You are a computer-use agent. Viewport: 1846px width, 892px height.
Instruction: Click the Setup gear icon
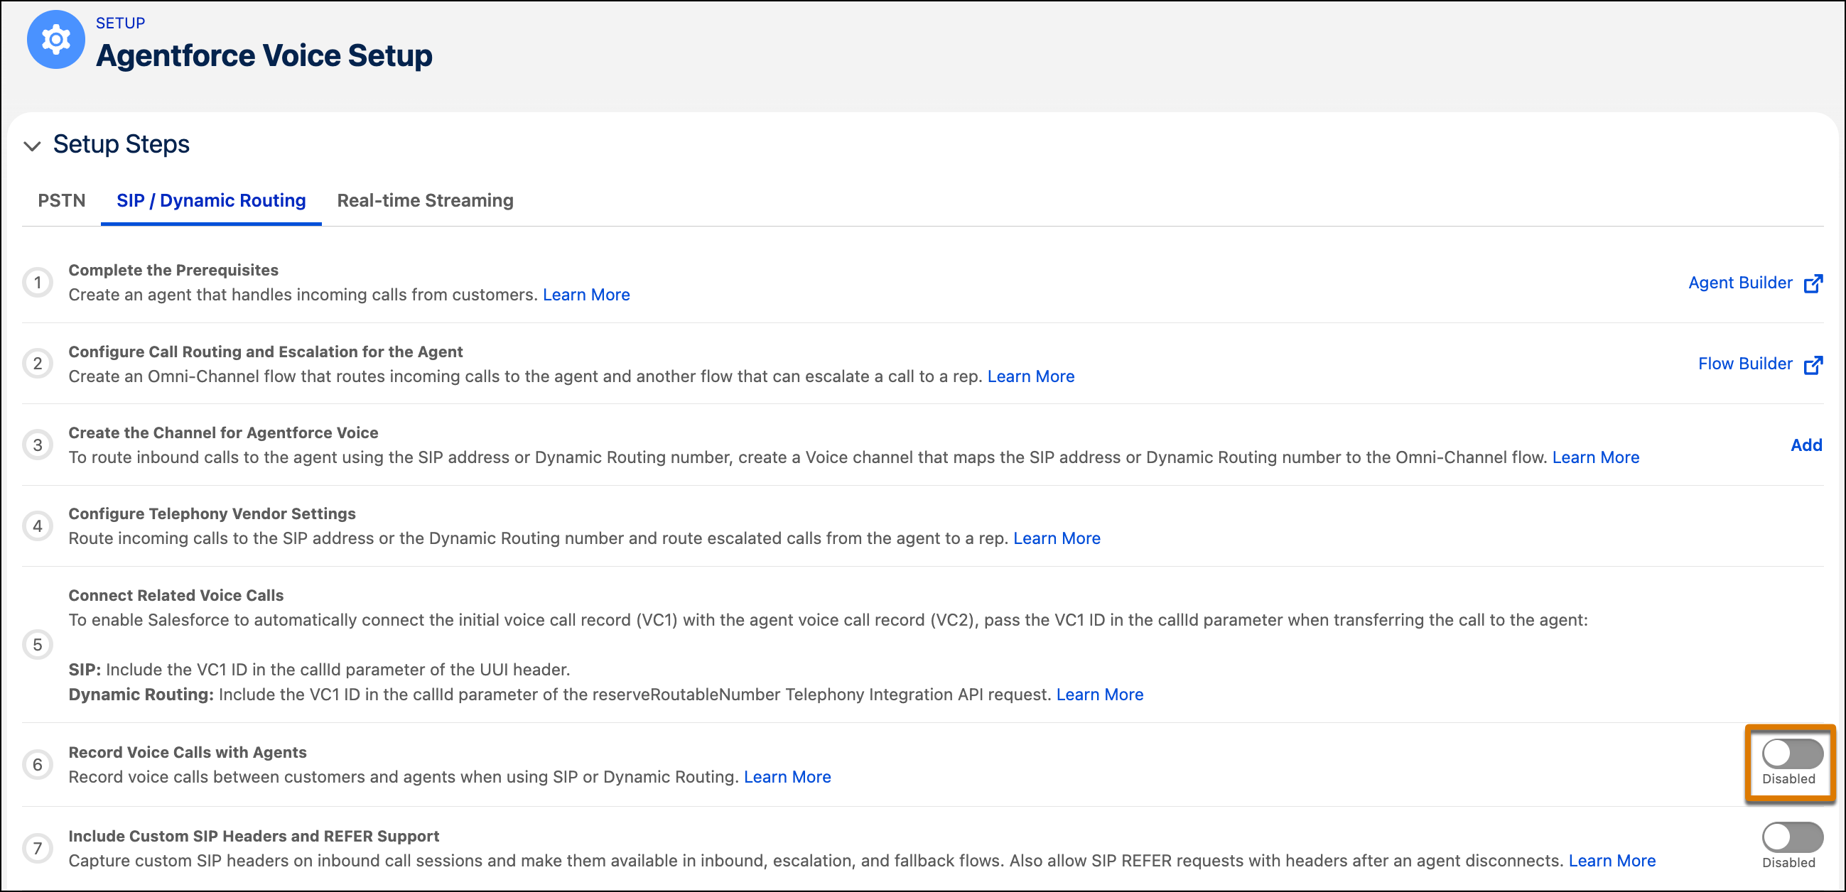(x=55, y=39)
